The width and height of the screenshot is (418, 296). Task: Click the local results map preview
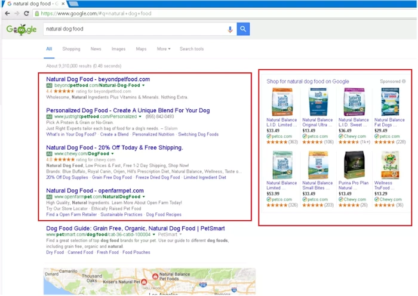[x=149, y=281]
